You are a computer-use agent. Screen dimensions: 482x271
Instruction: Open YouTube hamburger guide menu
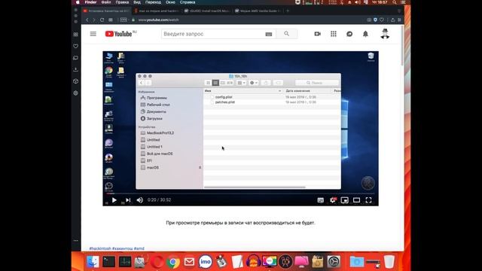click(x=93, y=34)
